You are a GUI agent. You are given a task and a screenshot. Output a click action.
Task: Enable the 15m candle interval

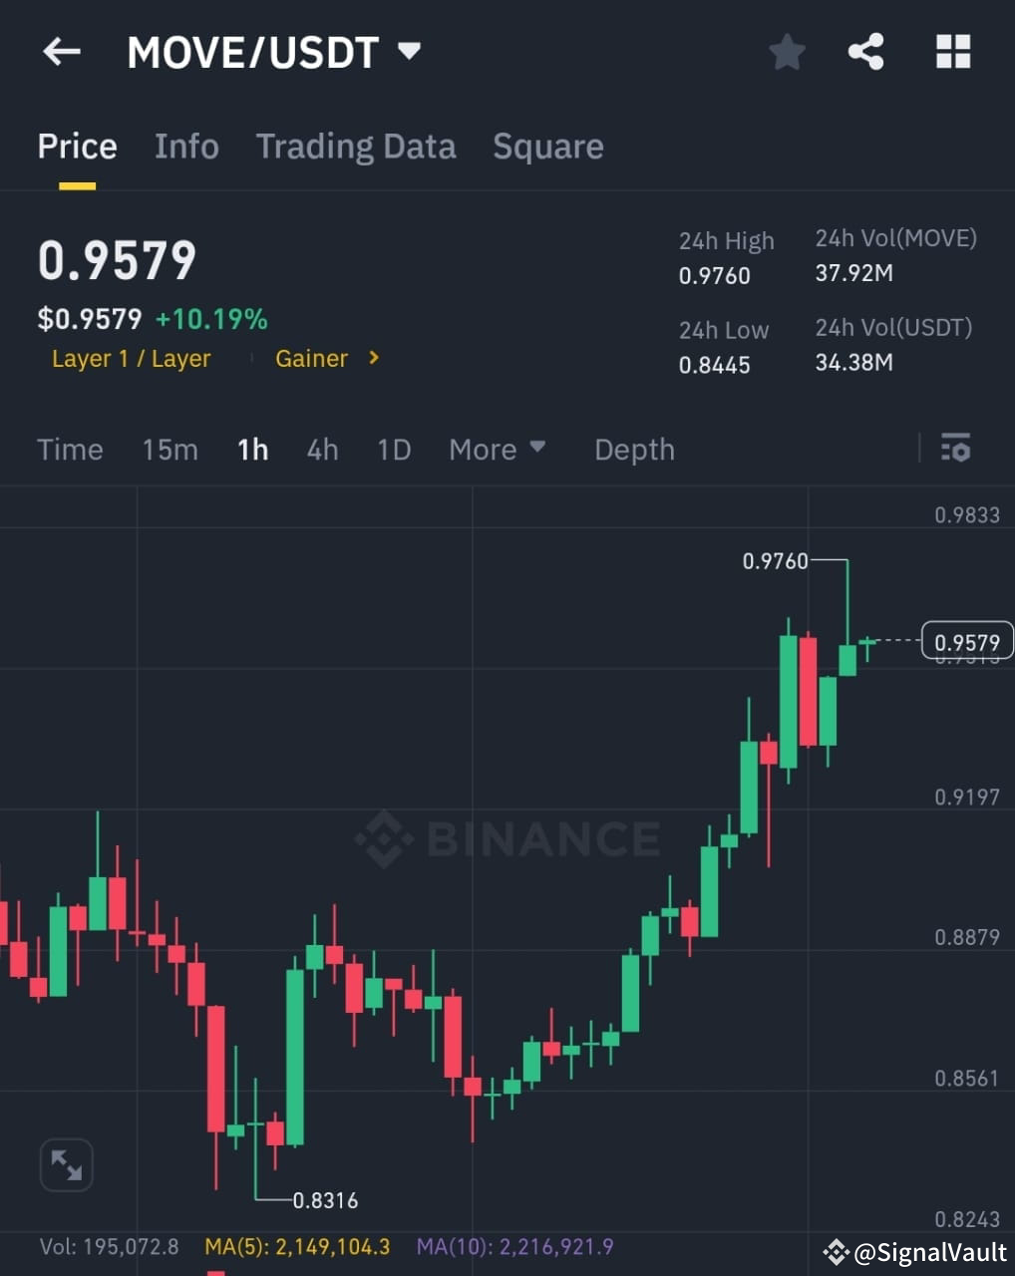coord(169,450)
